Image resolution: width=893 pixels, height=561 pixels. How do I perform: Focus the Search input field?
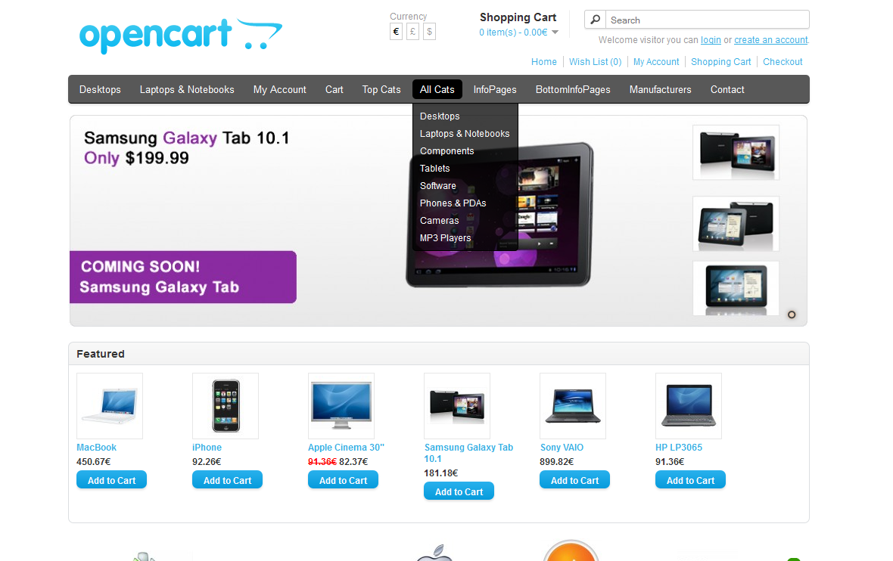tap(707, 20)
